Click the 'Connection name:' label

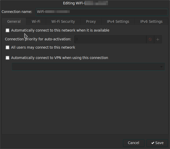pyautogui.click(x=17, y=12)
